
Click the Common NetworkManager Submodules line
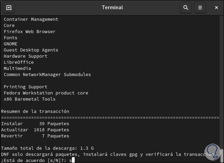[x=47, y=75]
